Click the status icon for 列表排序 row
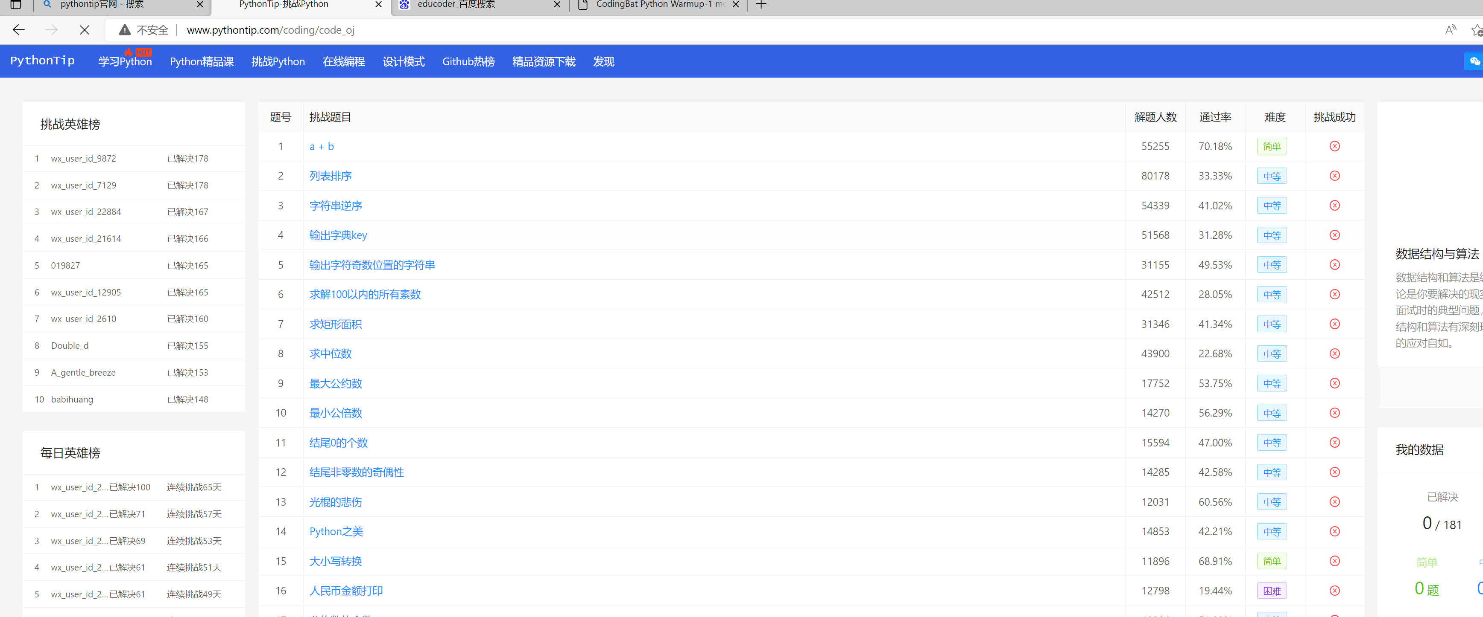The height and width of the screenshot is (617, 1483). [x=1334, y=176]
